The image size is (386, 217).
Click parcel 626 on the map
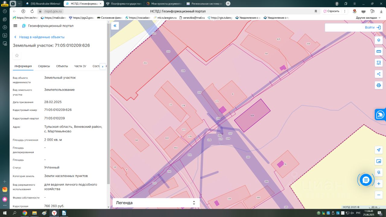click(252, 115)
